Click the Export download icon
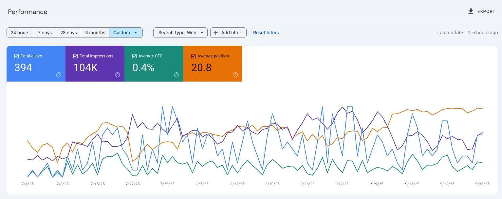502x199 pixels. 471,11
